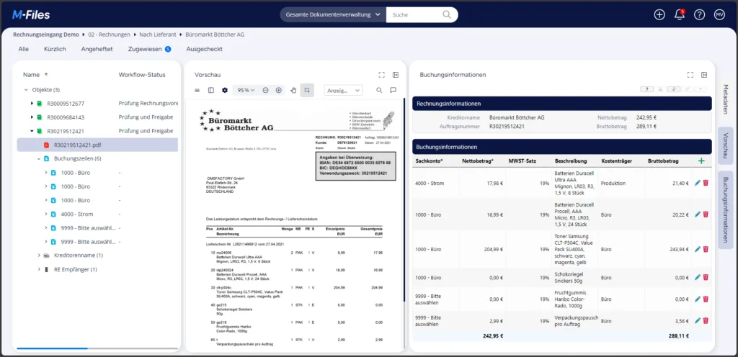Delete the Toner Samsung booking row
This screenshot has height=357, width=738.
706,249
